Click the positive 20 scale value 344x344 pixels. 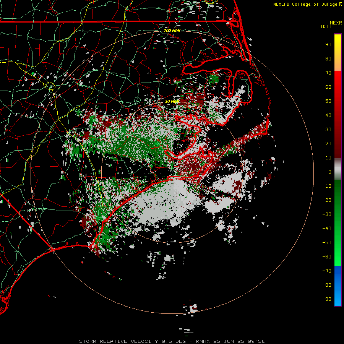point(328,144)
